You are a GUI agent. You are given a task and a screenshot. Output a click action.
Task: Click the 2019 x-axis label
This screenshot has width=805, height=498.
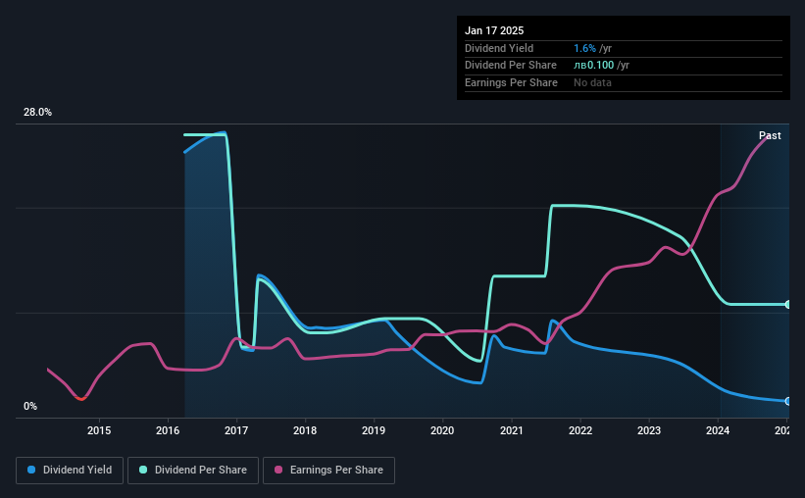click(x=374, y=430)
